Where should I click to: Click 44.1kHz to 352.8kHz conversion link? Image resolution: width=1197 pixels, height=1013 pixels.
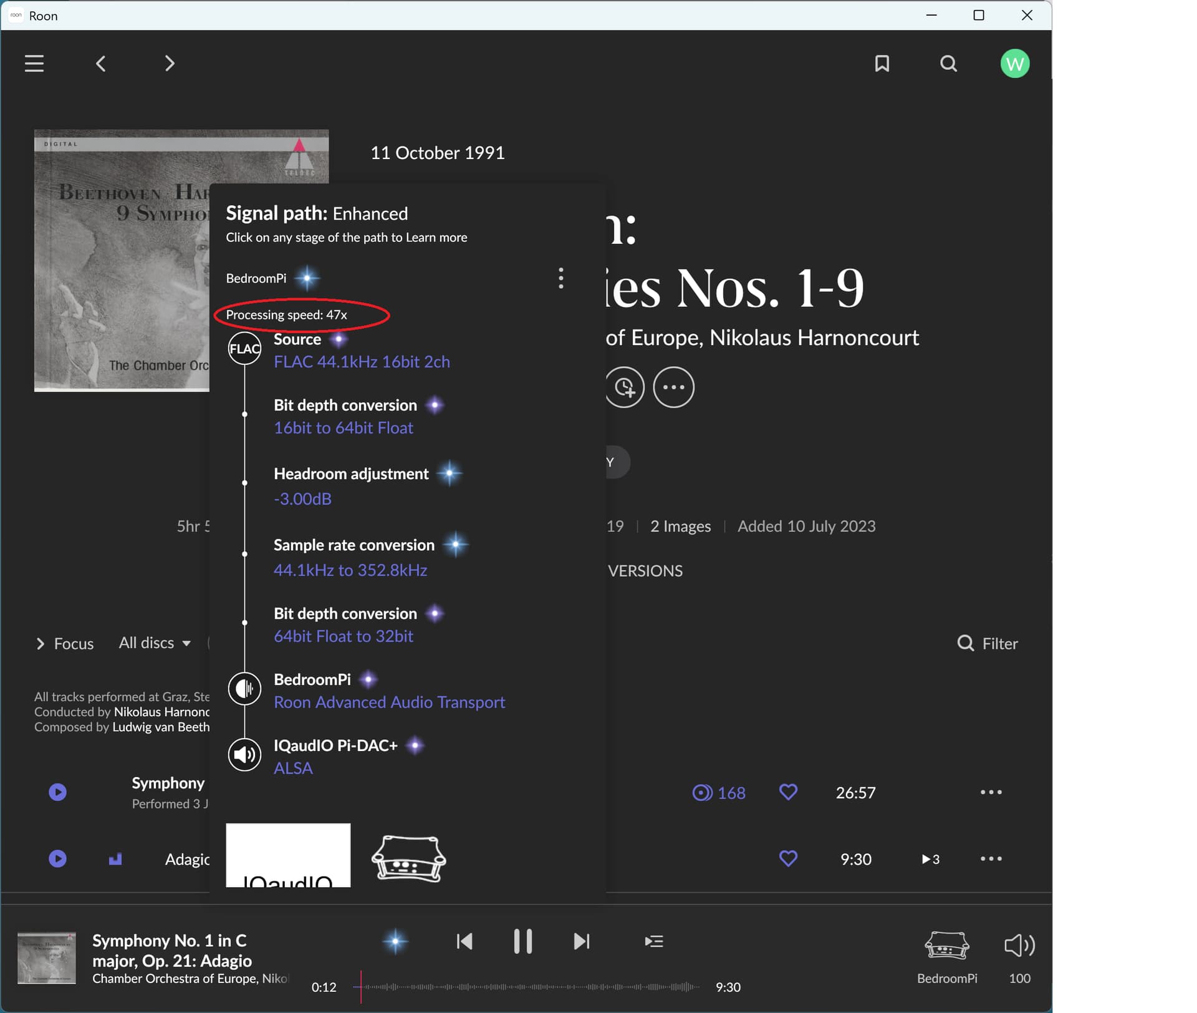(350, 570)
